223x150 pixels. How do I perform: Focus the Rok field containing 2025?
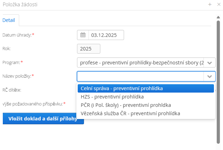89,49
